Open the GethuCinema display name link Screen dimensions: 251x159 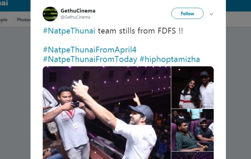click(78, 11)
